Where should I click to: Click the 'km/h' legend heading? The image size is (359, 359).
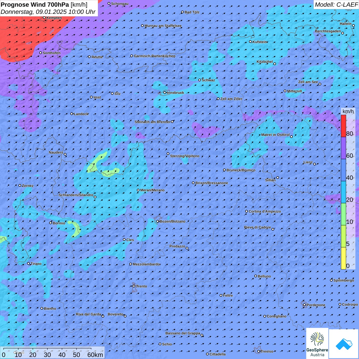click(348, 111)
